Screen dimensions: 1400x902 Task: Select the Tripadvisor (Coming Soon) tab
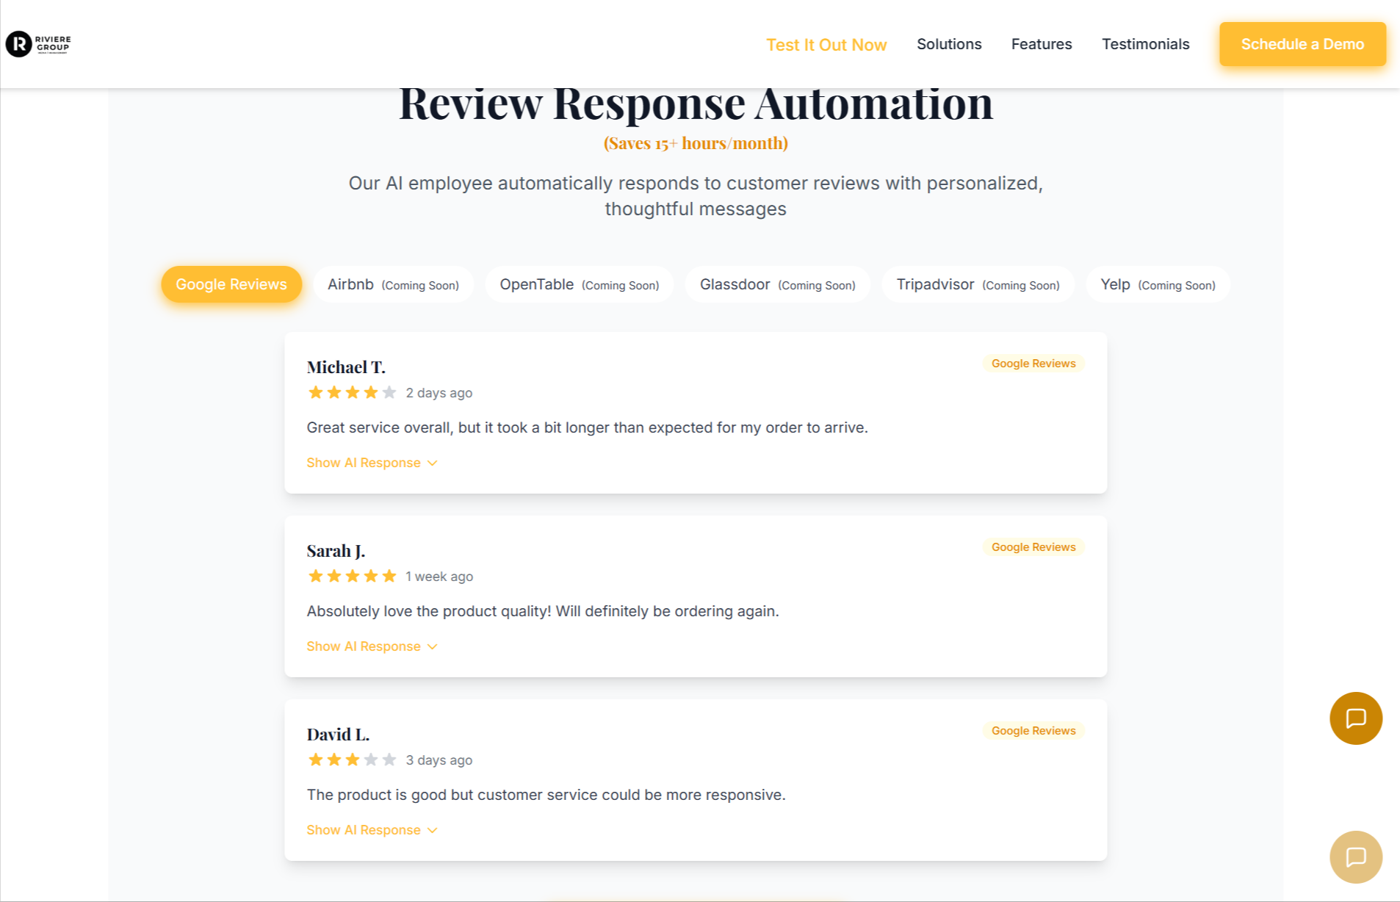(x=978, y=284)
